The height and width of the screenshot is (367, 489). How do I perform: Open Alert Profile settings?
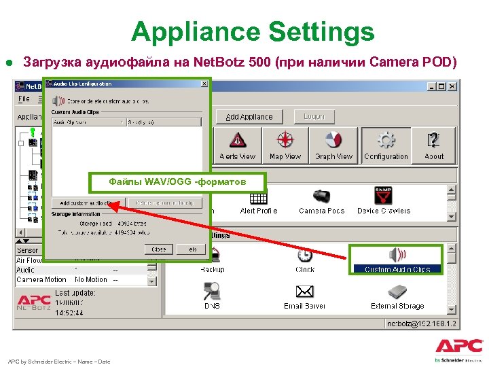(259, 203)
